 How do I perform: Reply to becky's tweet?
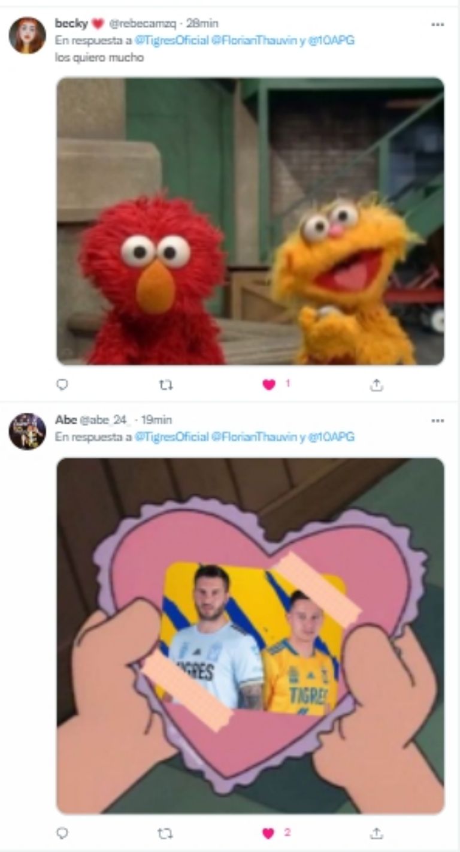click(62, 385)
